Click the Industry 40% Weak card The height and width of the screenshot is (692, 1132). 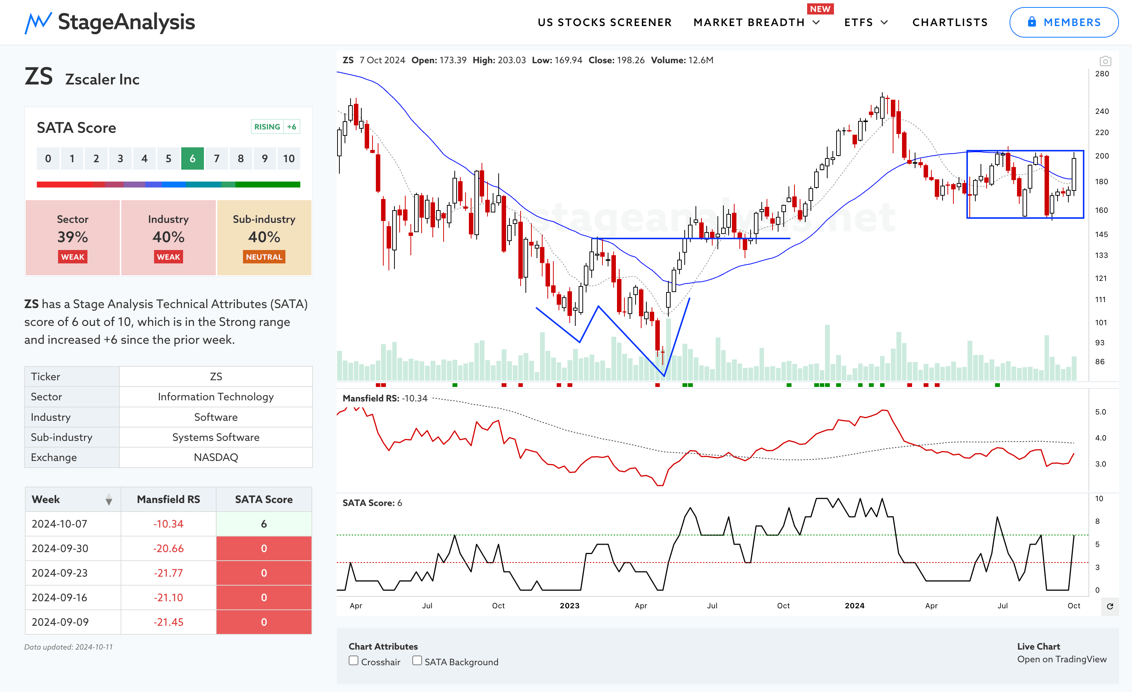[168, 237]
